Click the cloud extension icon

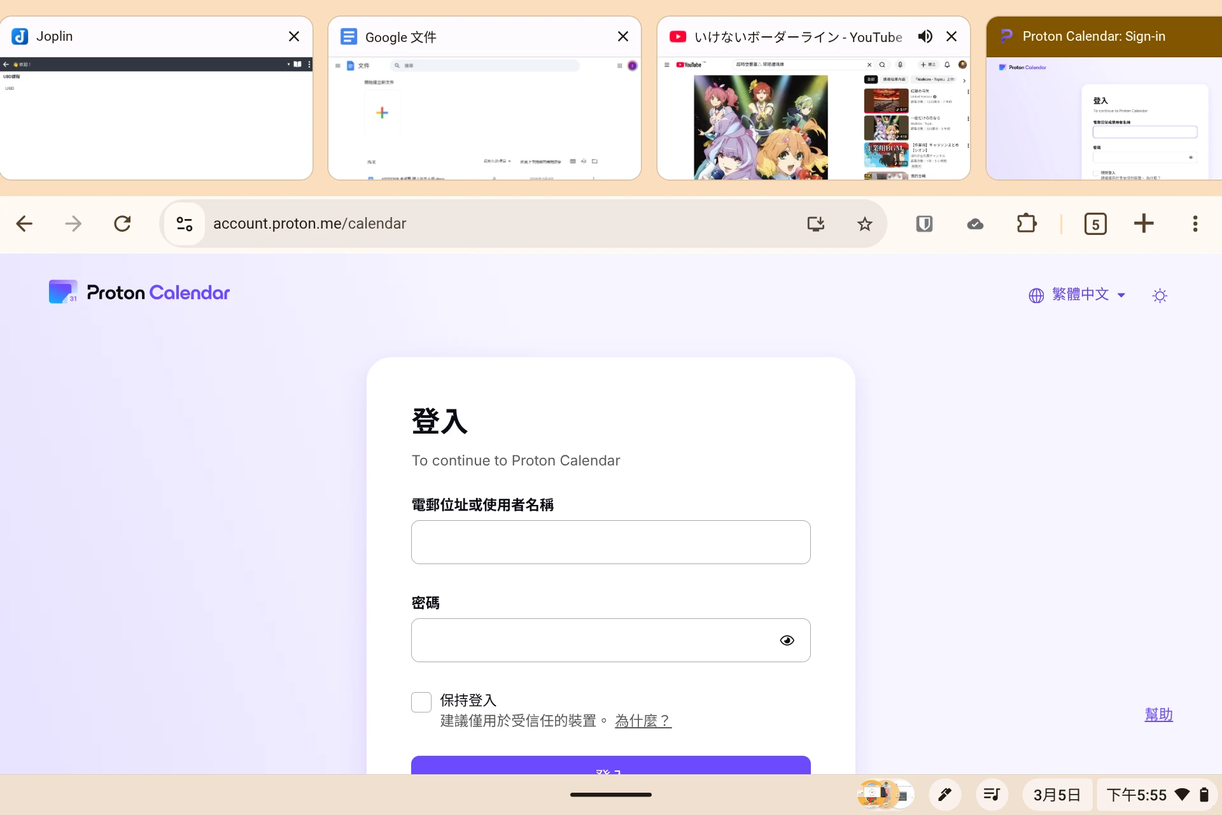(x=975, y=223)
